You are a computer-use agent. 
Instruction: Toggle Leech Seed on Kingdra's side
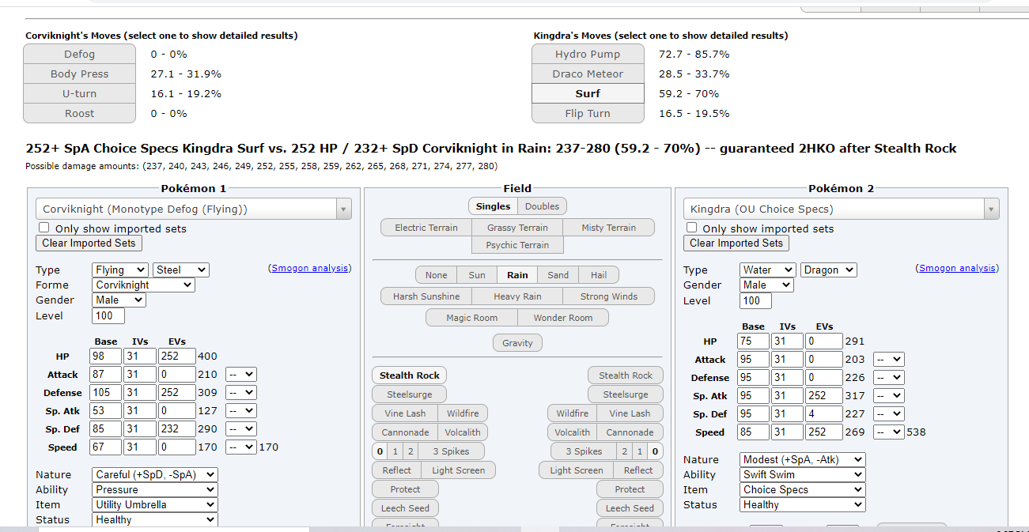point(630,508)
